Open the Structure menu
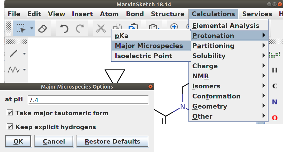This screenshot has width=283, height=152. pos(168,14)
